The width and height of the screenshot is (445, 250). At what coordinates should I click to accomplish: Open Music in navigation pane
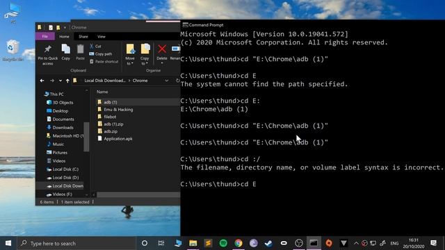point(58,144)
